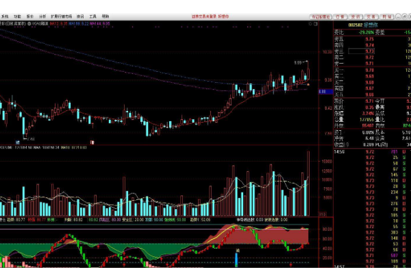This screenshot has height=274, width=411.
Task: Click the blue MA169 indicator value label
Action: [x=79, y=23]
